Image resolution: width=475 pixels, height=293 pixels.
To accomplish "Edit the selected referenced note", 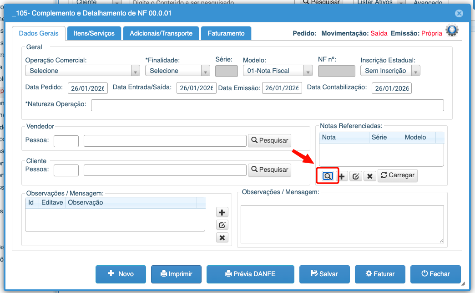I will coord(356,176).
